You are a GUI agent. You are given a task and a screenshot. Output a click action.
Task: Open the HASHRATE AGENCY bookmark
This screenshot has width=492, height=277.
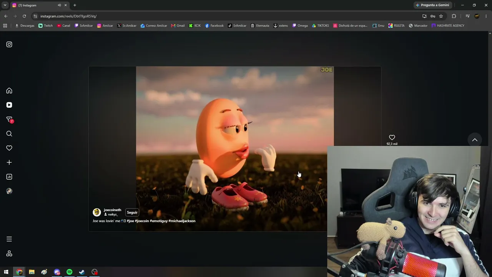(x=448, y=26)
